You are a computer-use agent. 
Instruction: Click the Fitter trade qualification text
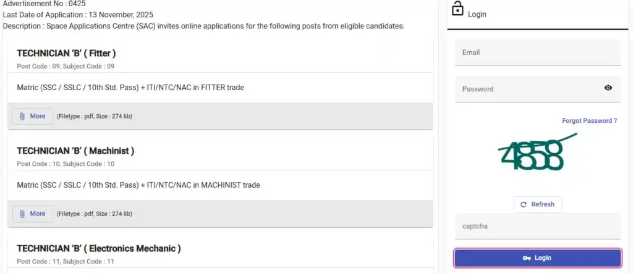(x=130, y=88)
